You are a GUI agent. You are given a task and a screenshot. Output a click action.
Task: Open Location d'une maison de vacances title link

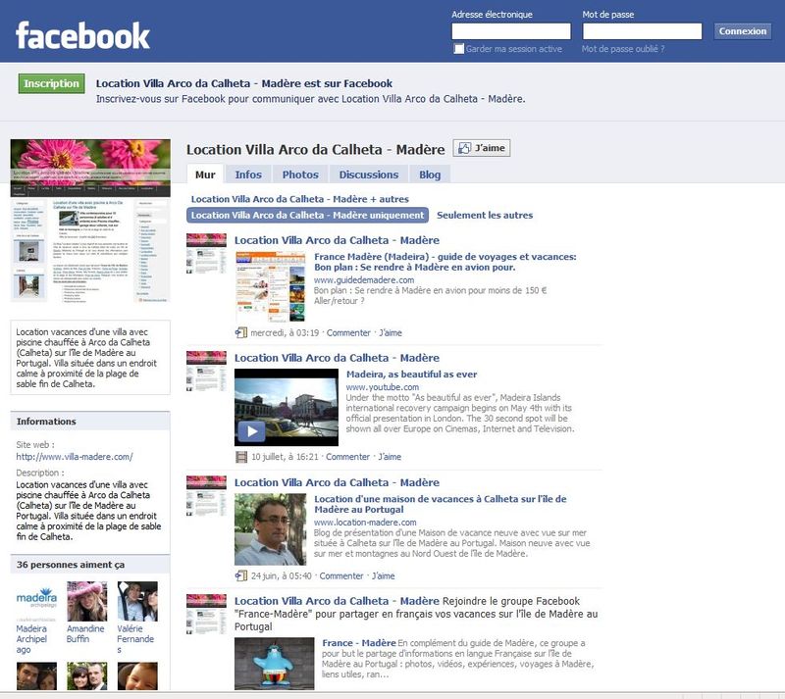pos(441,504)
